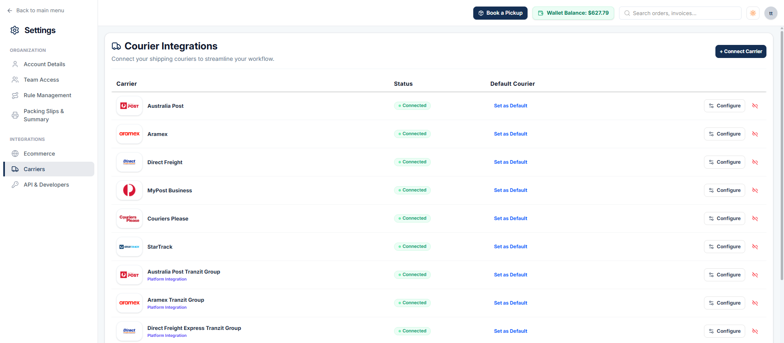Configure Direct Freight Express Tranzit Group

point(724,331)
